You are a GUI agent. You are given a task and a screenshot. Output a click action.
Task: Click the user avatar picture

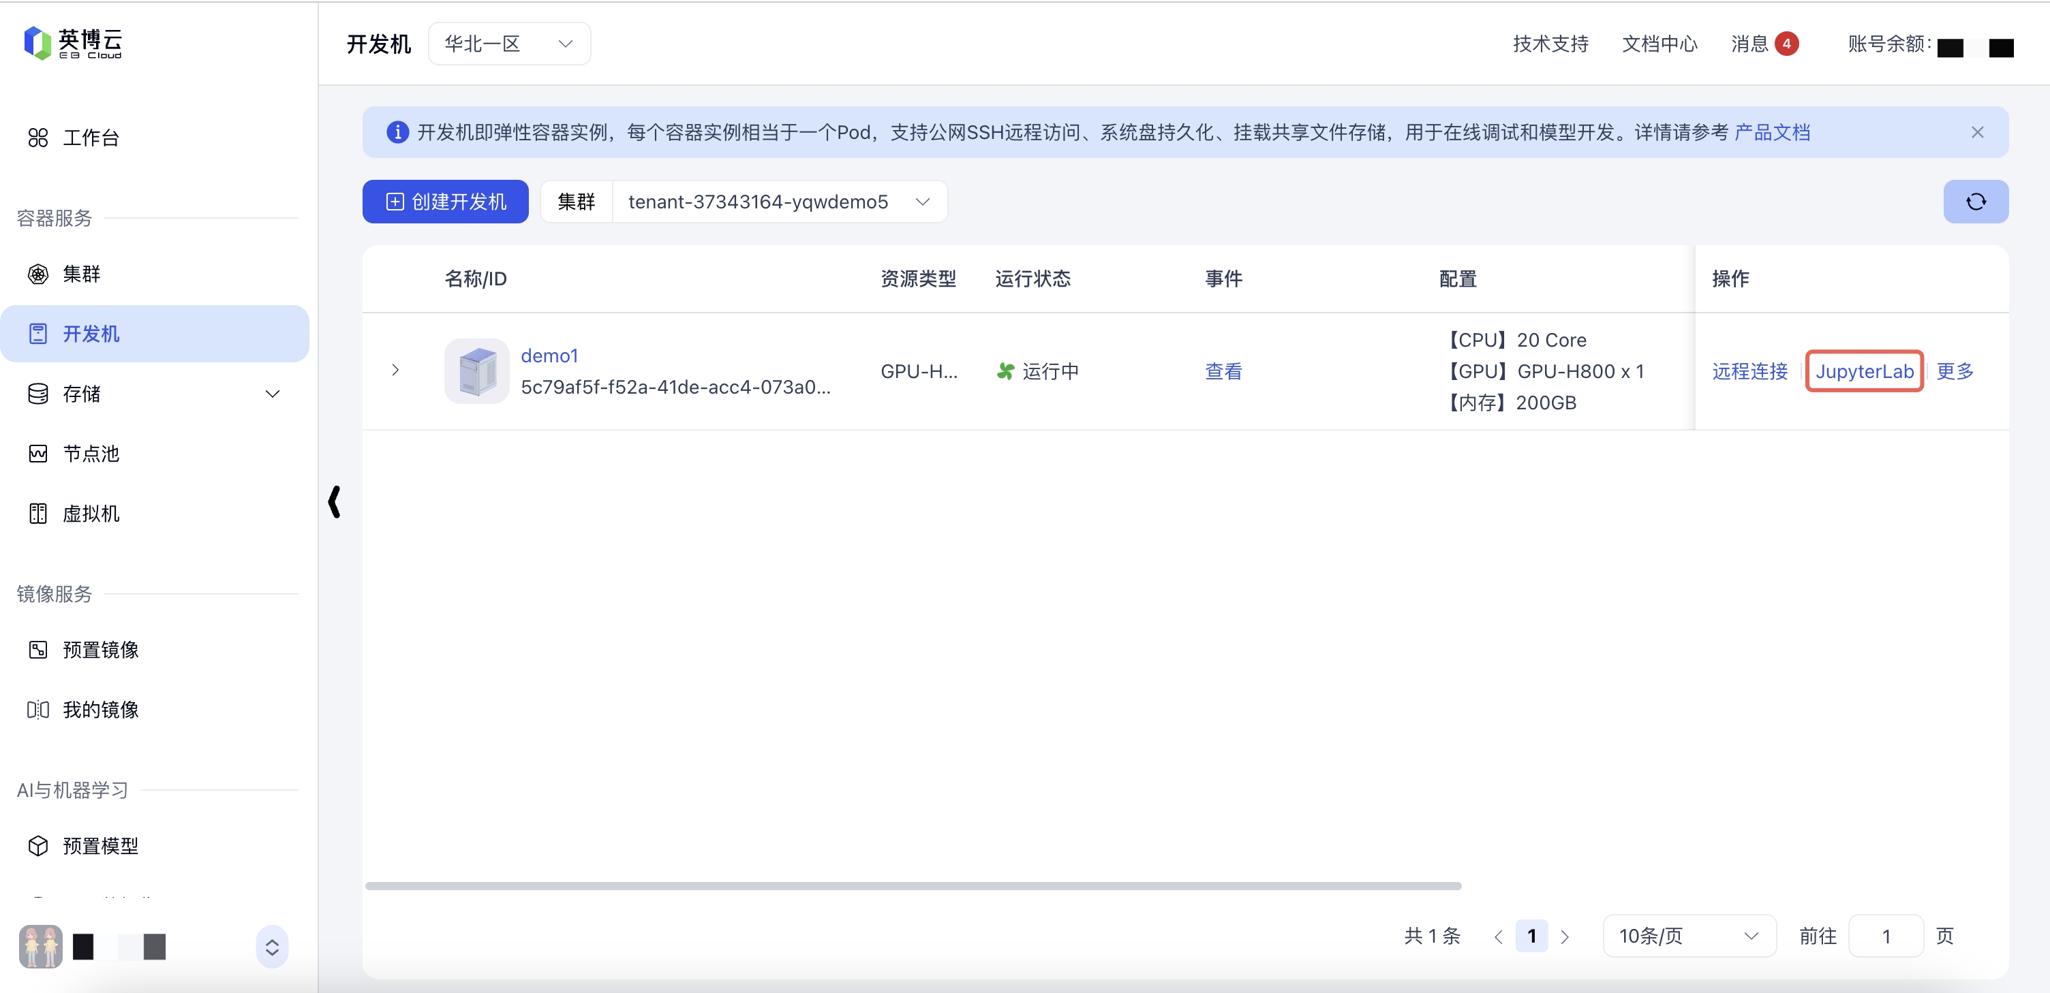tap(41, 946)
